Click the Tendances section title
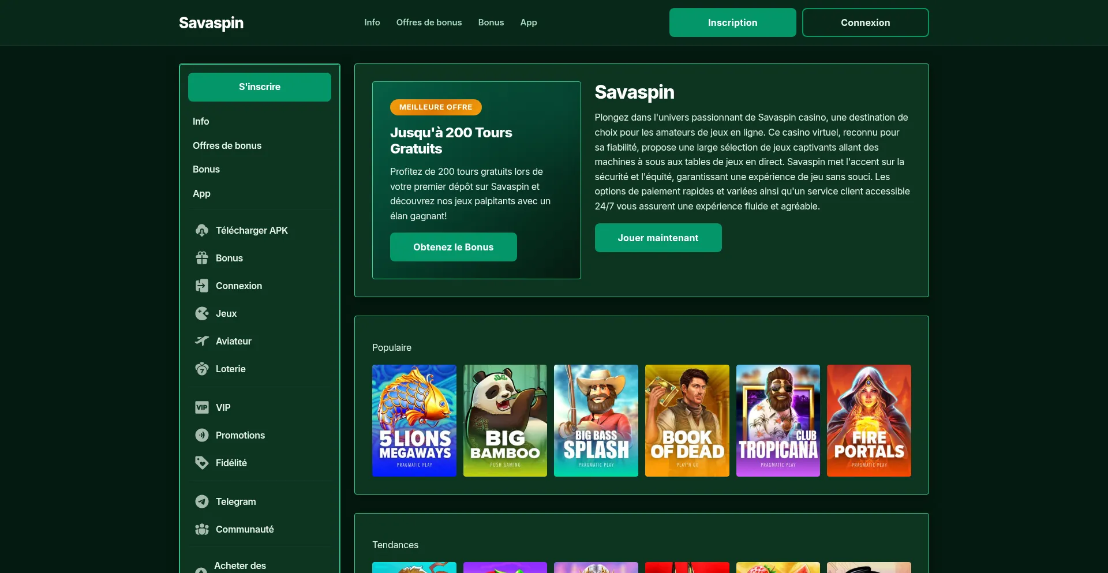The height and width of the screenshot is (573, 1108). pyautogui.click(x=395, y=545)
